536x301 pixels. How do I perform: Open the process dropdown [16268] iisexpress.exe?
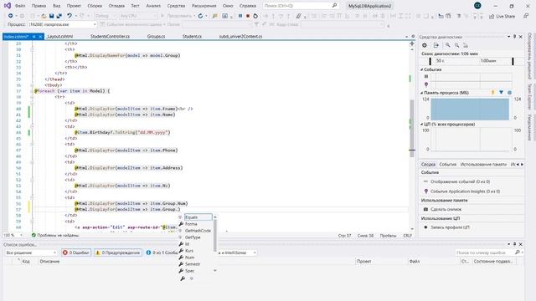(62, 24)
